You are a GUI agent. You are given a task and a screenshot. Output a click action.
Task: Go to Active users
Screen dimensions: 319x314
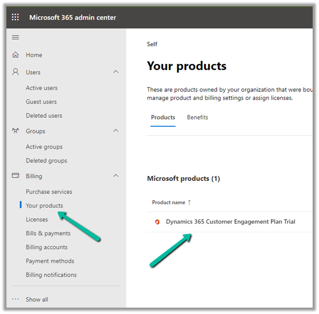pyautogui.click(x=42, y=88)
